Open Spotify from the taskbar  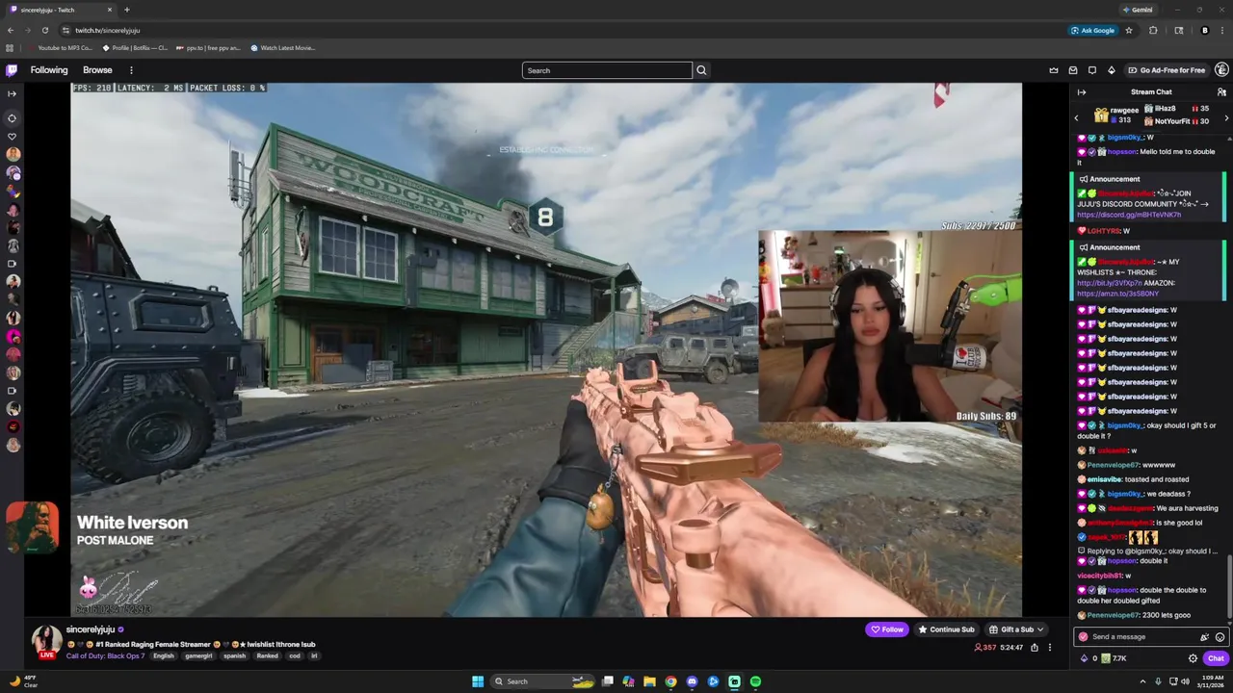click(x=755, y=681)
